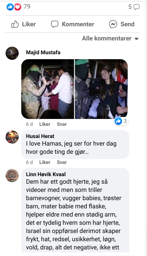Open Majid Mustafa's profile picture
Screen dimensions: 147x256
12,53
